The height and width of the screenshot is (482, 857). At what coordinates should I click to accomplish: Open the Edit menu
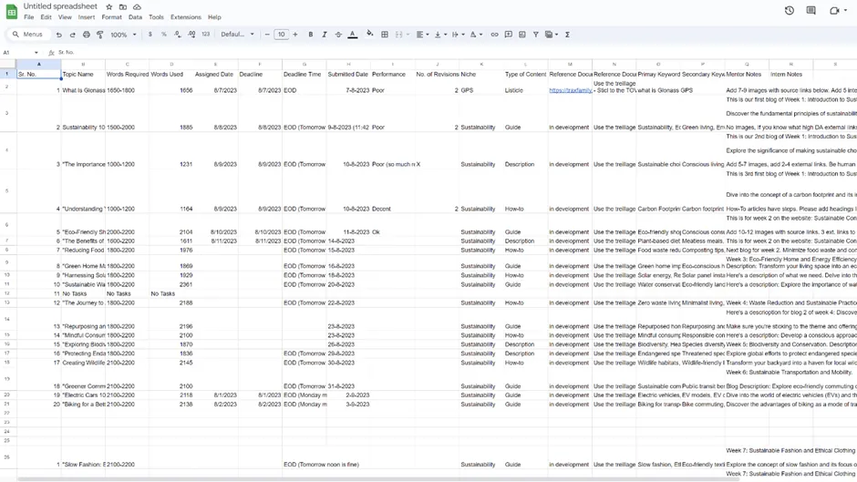46,17
